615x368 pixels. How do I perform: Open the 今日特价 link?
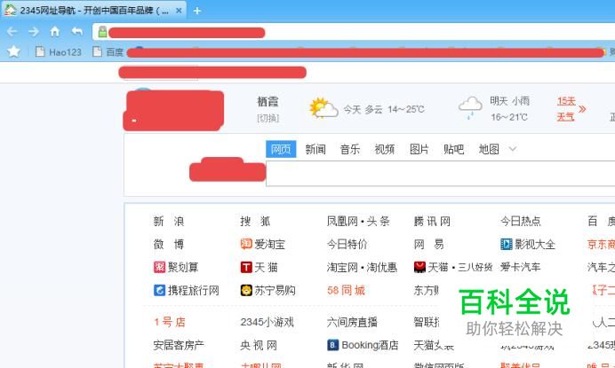[347, 244]
